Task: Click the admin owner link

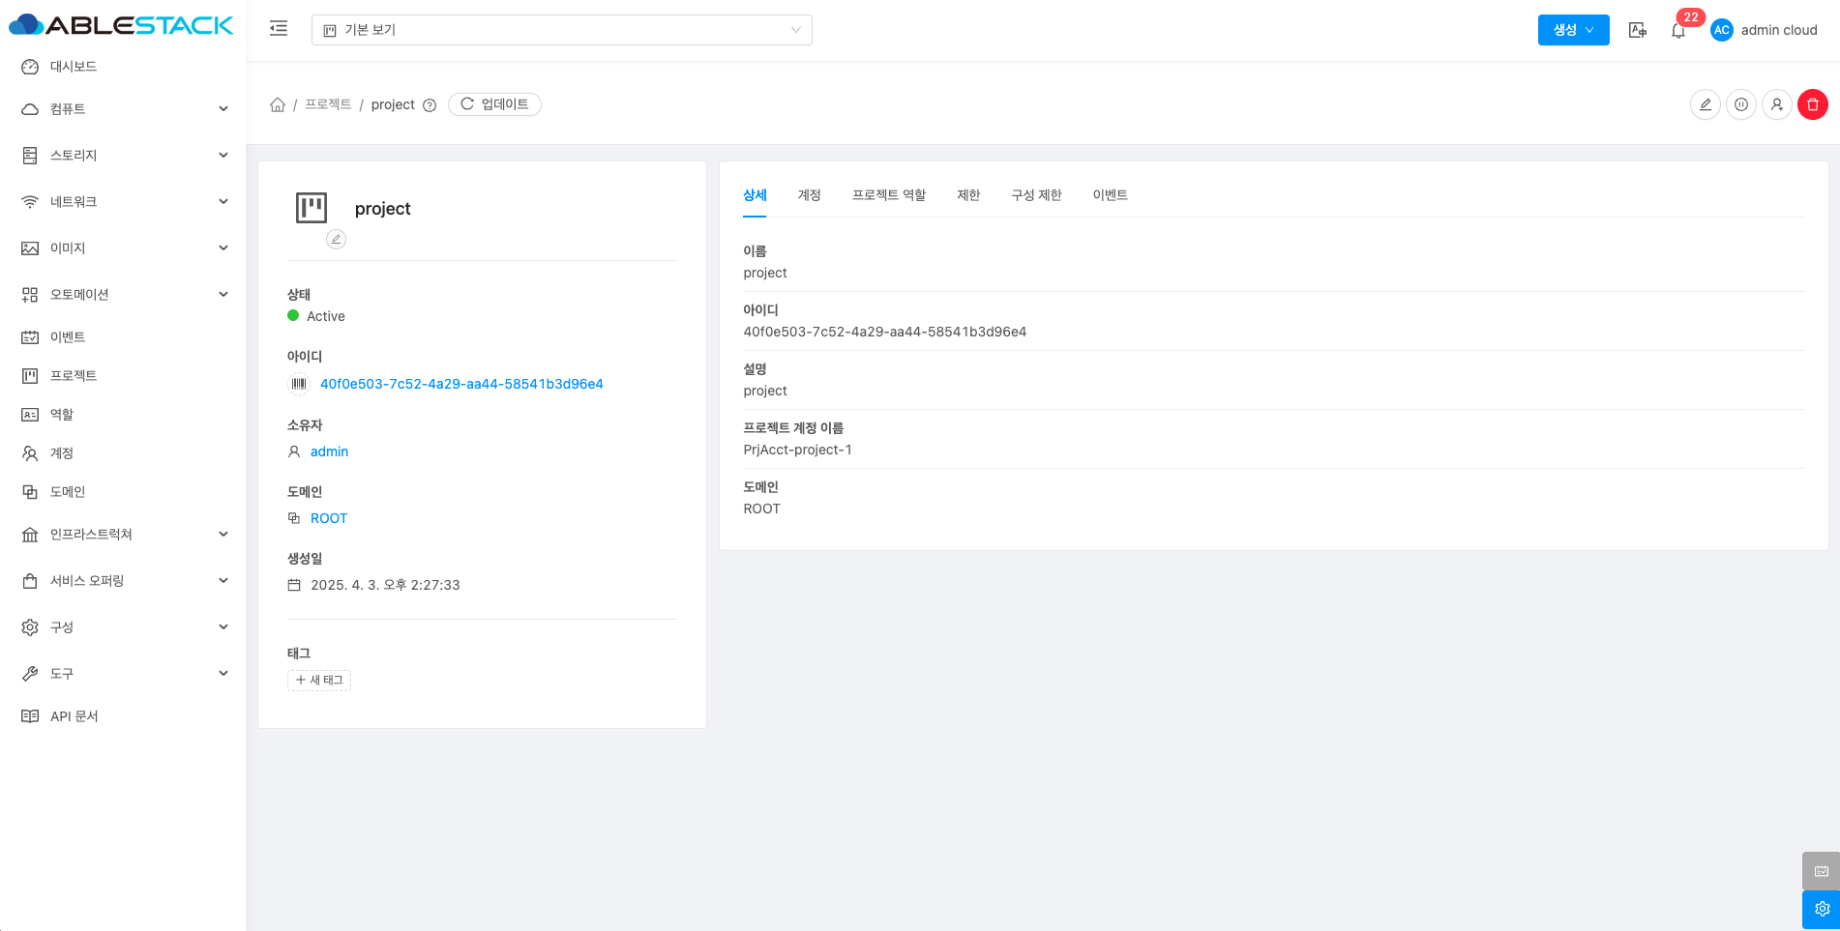Action: [329, 451]
